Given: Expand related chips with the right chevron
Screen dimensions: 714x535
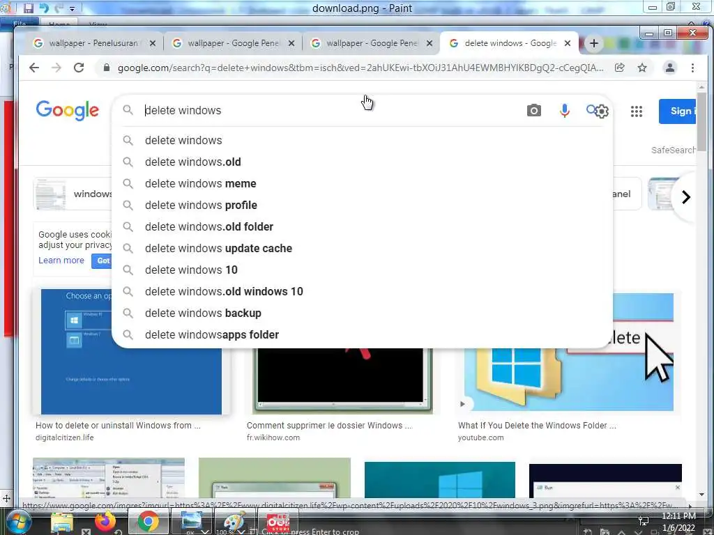Looking at the screenshot, I should 686,197.
